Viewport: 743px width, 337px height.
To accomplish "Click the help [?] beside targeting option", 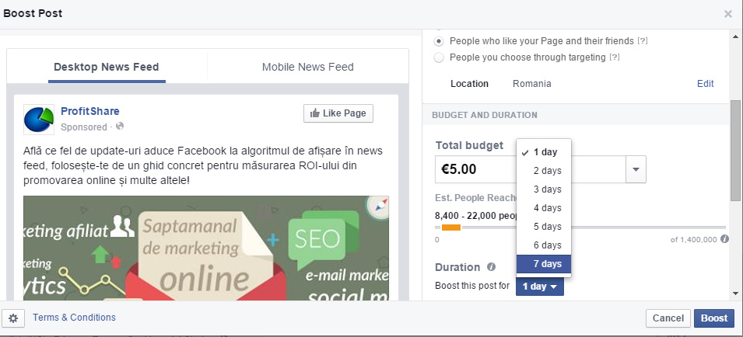I will (615, 57).
